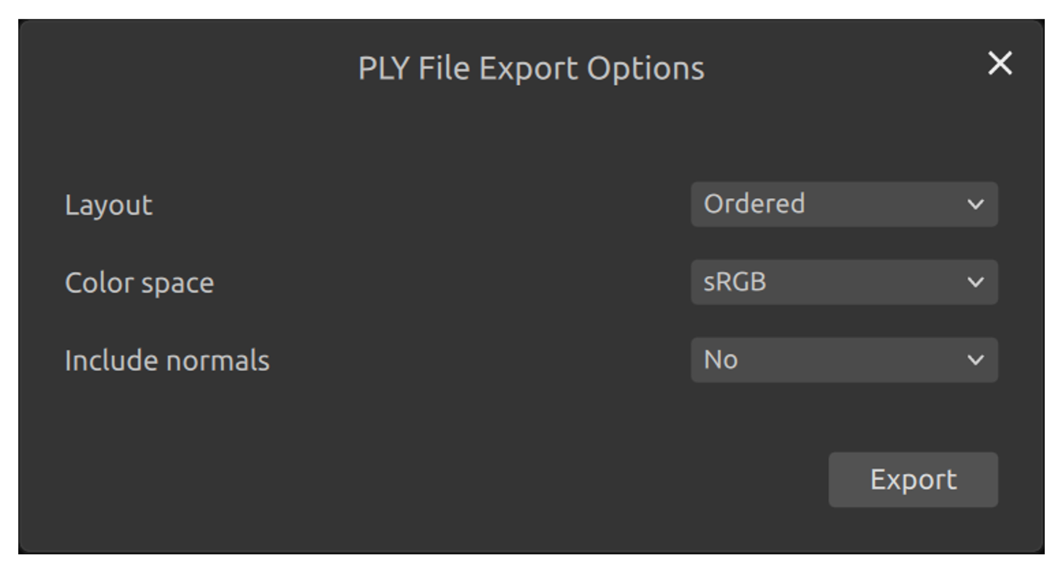Click the Layout label
This screenshot has width=1063, height=573.
109,205
